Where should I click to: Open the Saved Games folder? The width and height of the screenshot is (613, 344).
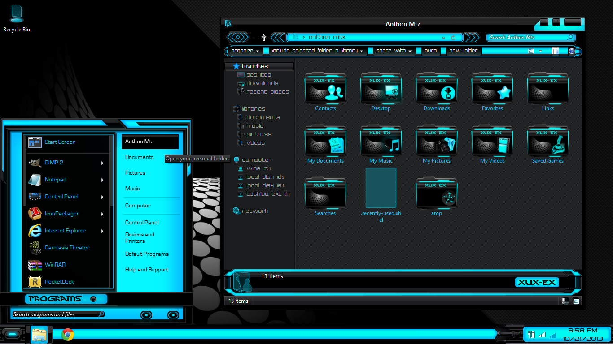(x=547, y=142)
